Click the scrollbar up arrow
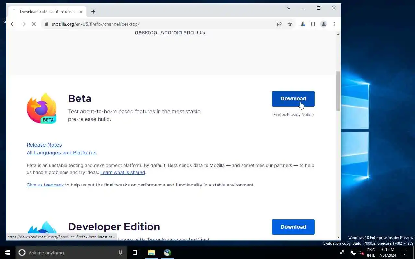415x259 pixels. [338, 34]
